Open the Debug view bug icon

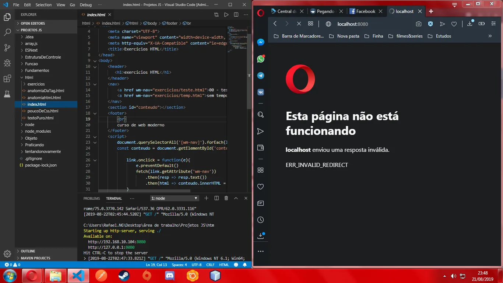pos(7,63)
